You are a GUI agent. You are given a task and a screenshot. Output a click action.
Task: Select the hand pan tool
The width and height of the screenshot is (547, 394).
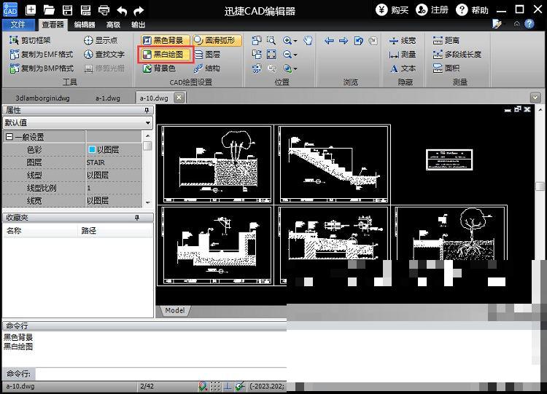308,40
